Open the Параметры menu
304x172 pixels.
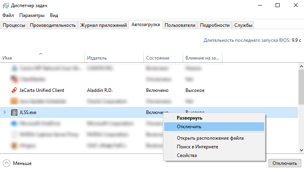[x=32, y=15]
